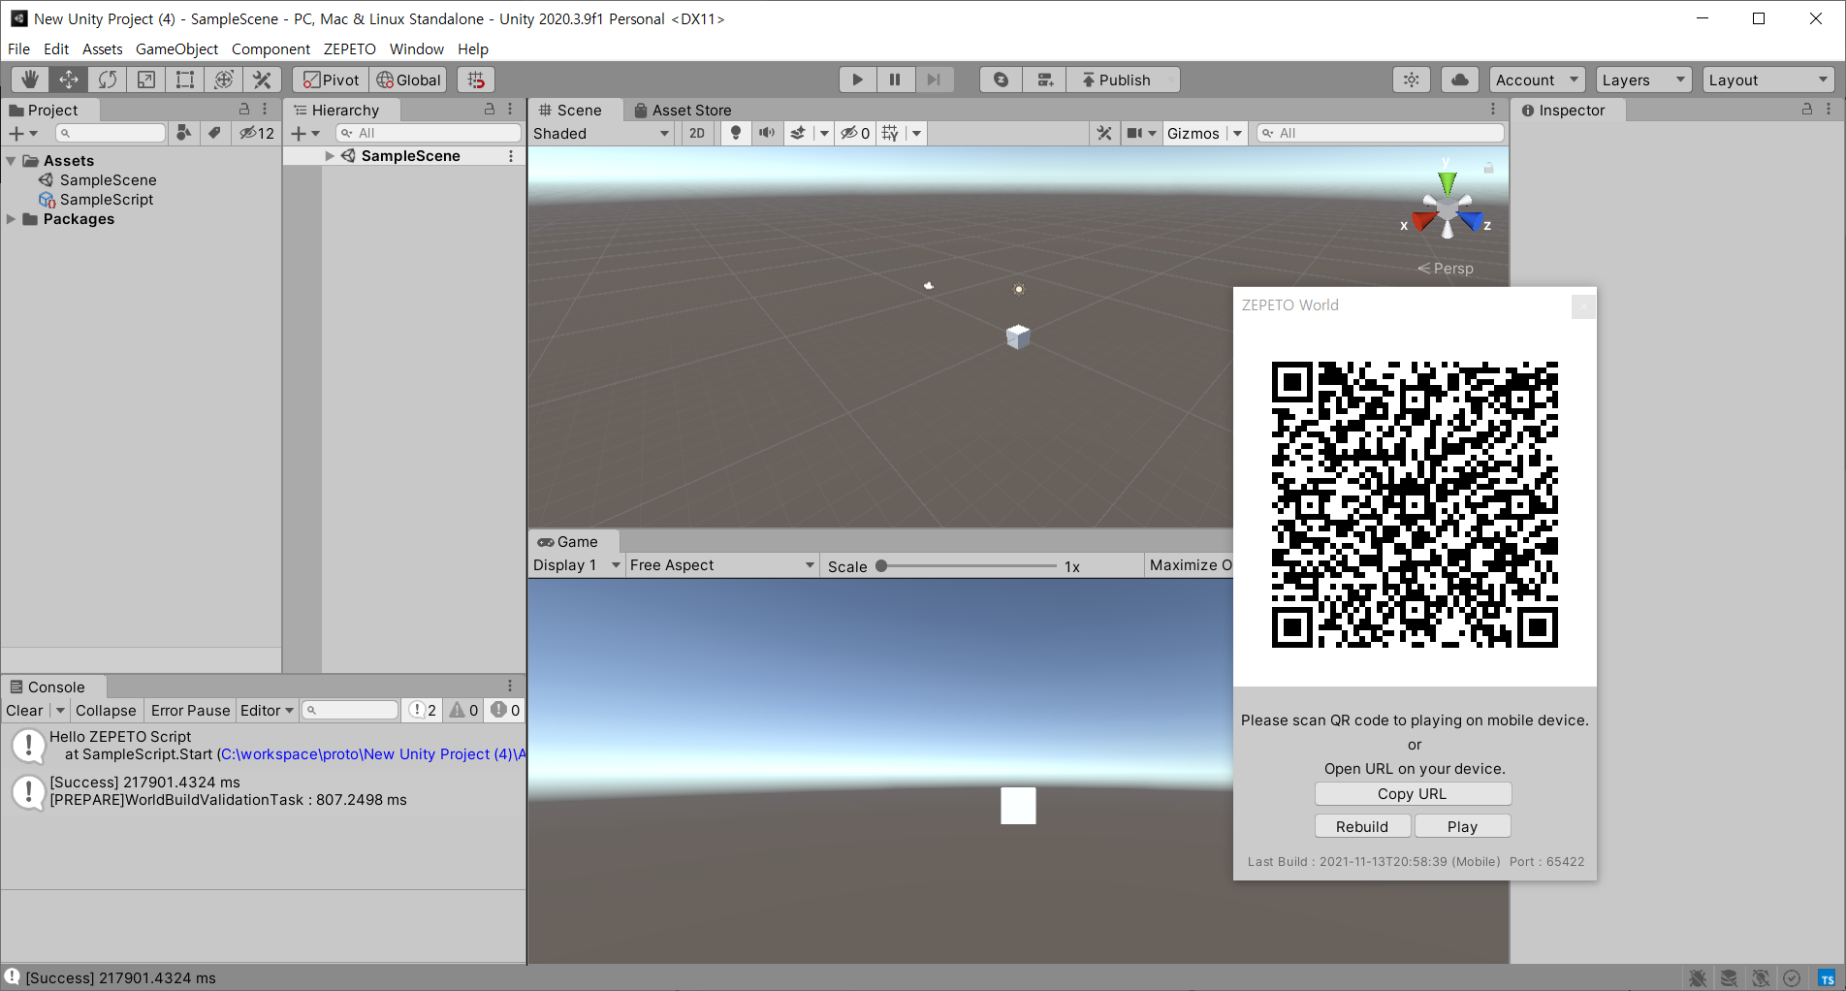Select the Move tool

(x=69, y=80)
